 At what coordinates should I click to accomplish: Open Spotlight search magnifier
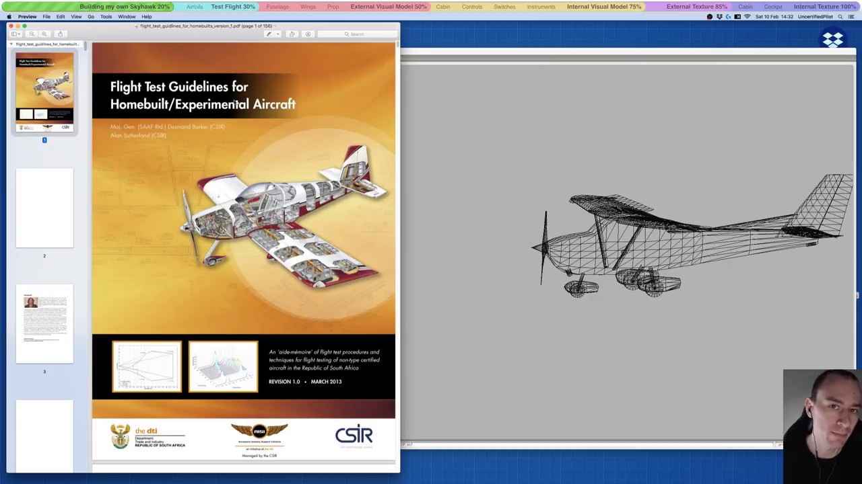[x=840, y=16]
